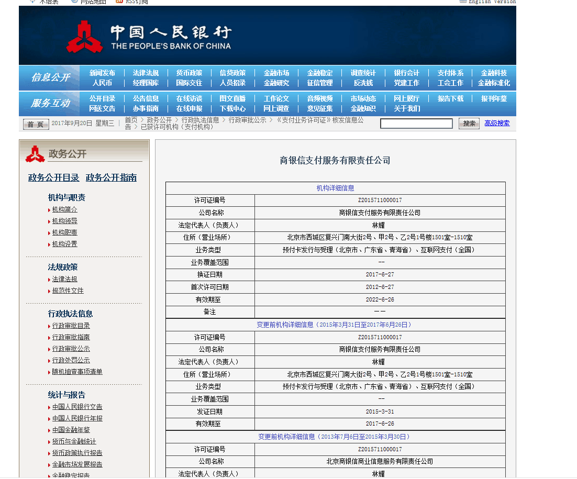This screenshot has width=577, height=479.
Task: Click the 首页 home button
Action: tap(36, 125)
